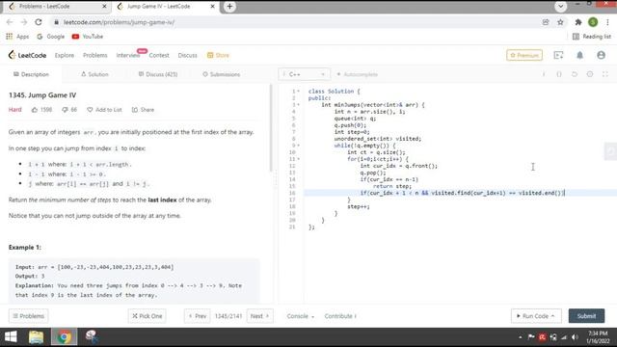617x347 pixels.
Task: Open the Contribute menu
Action: tap(340, 316)
